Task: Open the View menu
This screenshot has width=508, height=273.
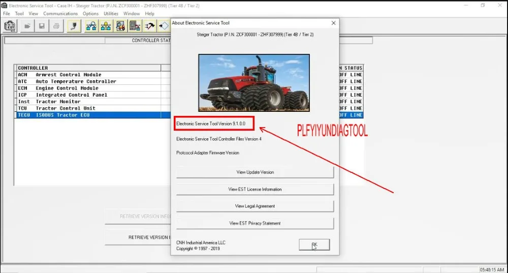Action: pyautogui.click(x=33, y=14)
